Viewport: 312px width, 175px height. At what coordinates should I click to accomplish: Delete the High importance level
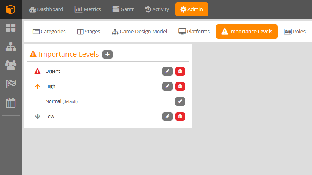tap(180, 86)
